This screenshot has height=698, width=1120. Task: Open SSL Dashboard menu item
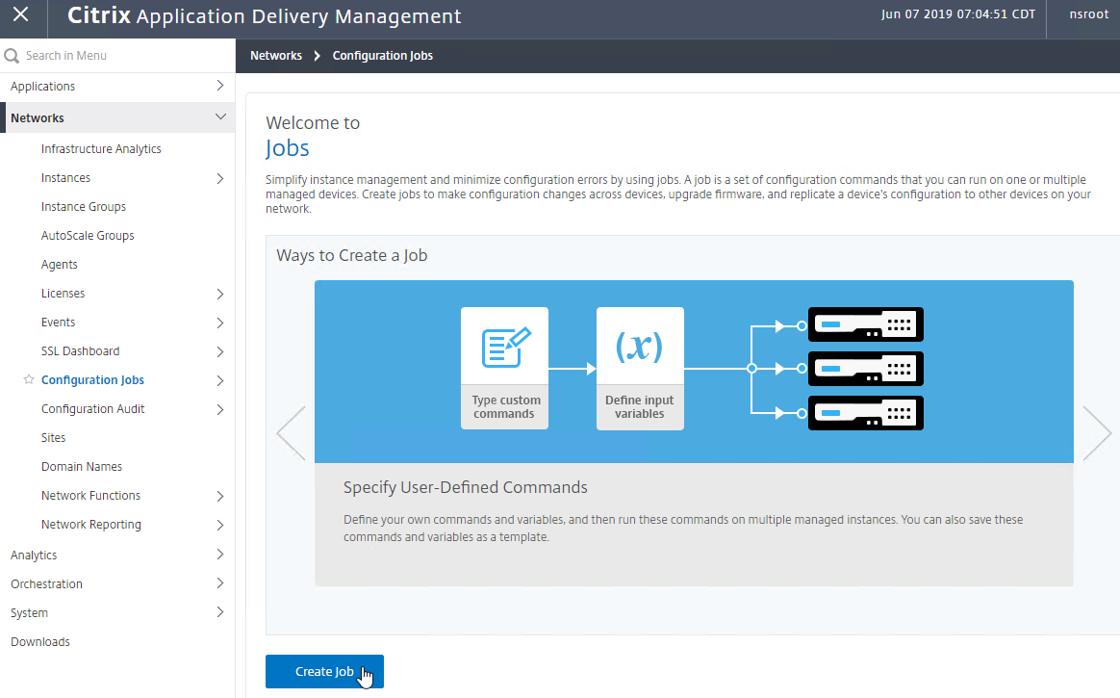click(x=81, y=350)
